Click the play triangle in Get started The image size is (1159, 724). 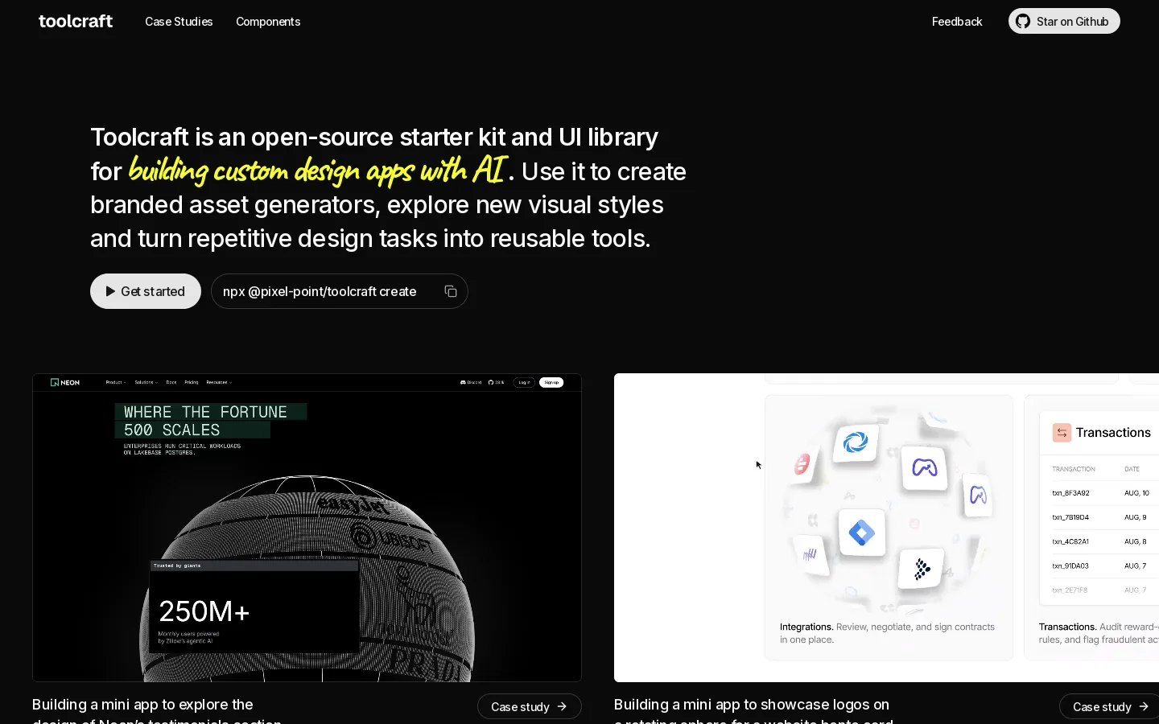110,291
